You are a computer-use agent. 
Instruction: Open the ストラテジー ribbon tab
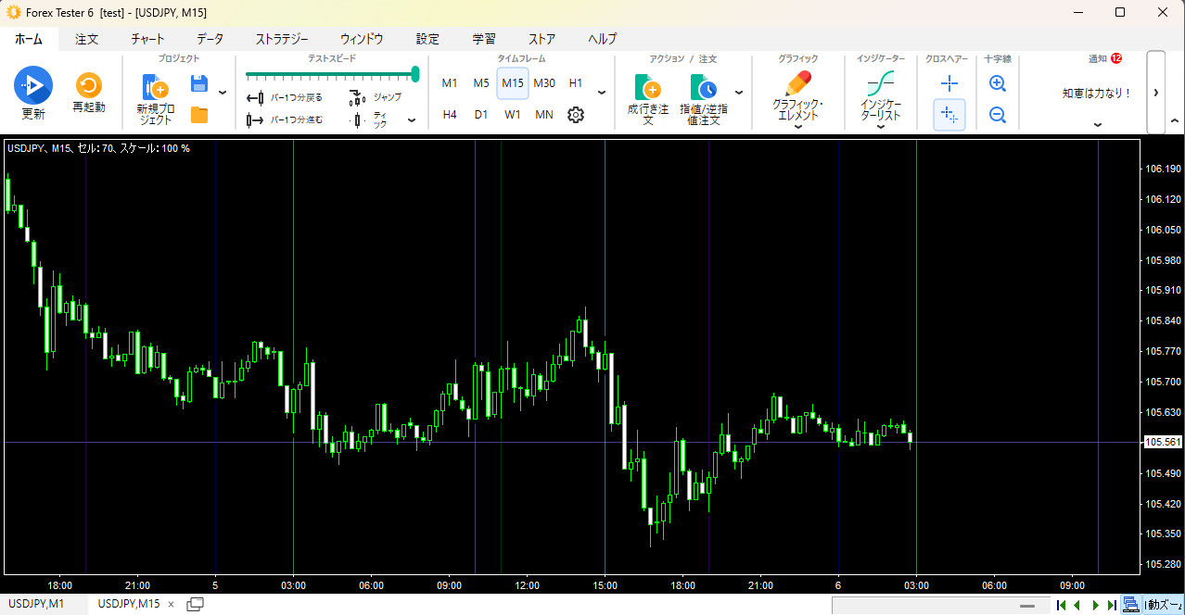[282, 39]
